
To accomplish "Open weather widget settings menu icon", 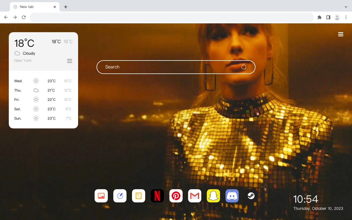I will [x=70, y=61].
